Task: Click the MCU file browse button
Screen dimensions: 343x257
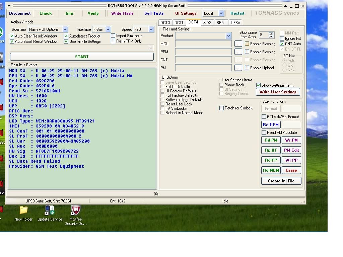Action: tap(238, 44)
